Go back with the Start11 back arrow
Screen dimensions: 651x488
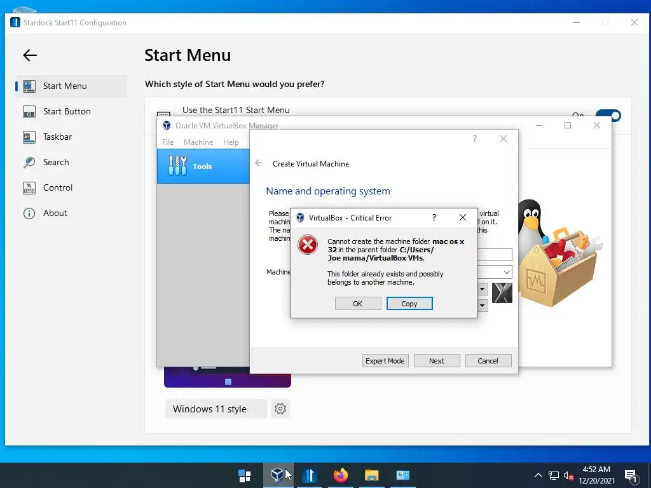30,55
